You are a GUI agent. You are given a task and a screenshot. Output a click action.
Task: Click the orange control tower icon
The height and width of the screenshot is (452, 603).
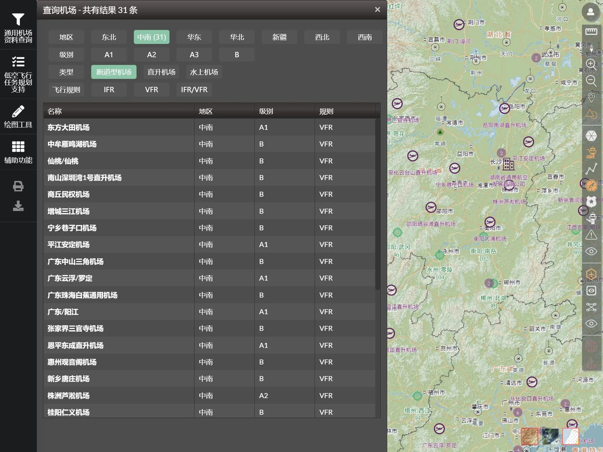point(591,153)
